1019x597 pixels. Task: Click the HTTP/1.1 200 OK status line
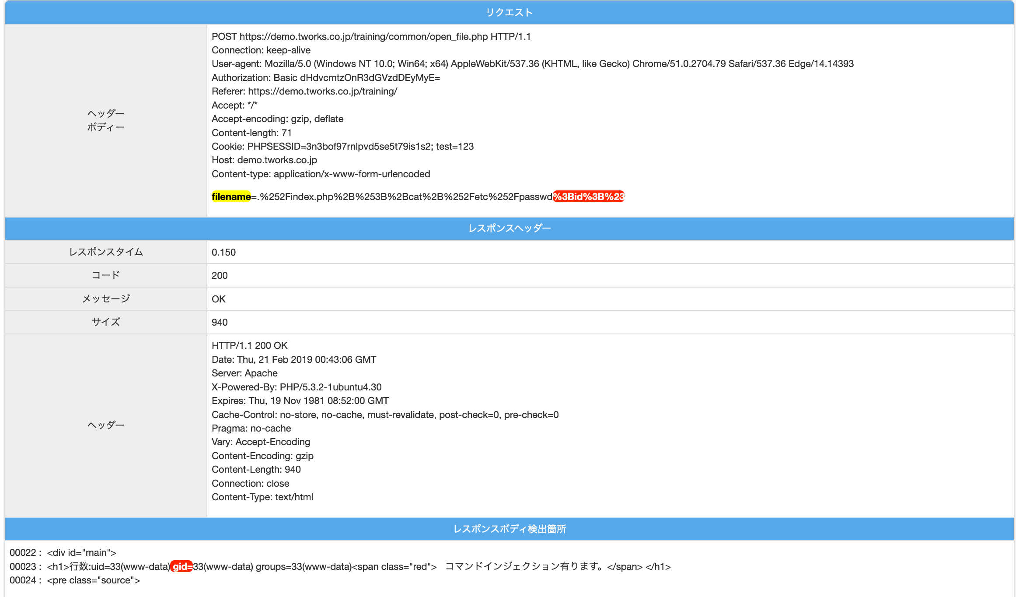pyautogui.click(x=250, y=345)
